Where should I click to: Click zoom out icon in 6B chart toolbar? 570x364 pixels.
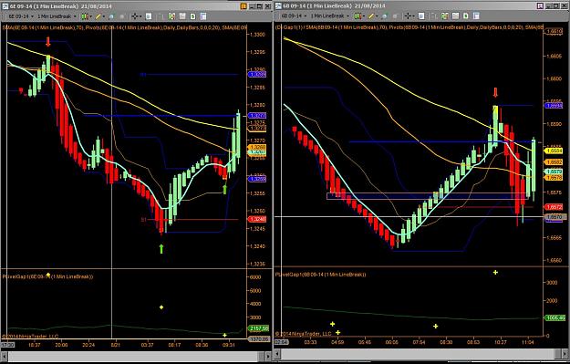395,16
